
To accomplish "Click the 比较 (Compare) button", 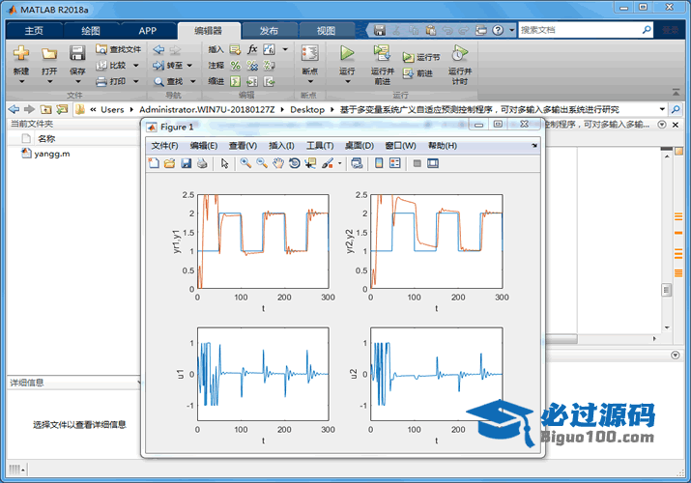I will point(112,65).
